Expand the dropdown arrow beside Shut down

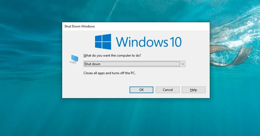click(182, 64)
